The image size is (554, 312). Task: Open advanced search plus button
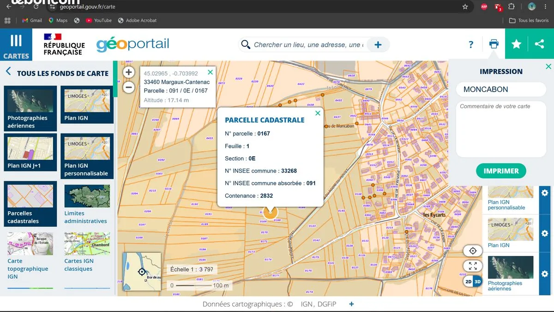point(378,45)
